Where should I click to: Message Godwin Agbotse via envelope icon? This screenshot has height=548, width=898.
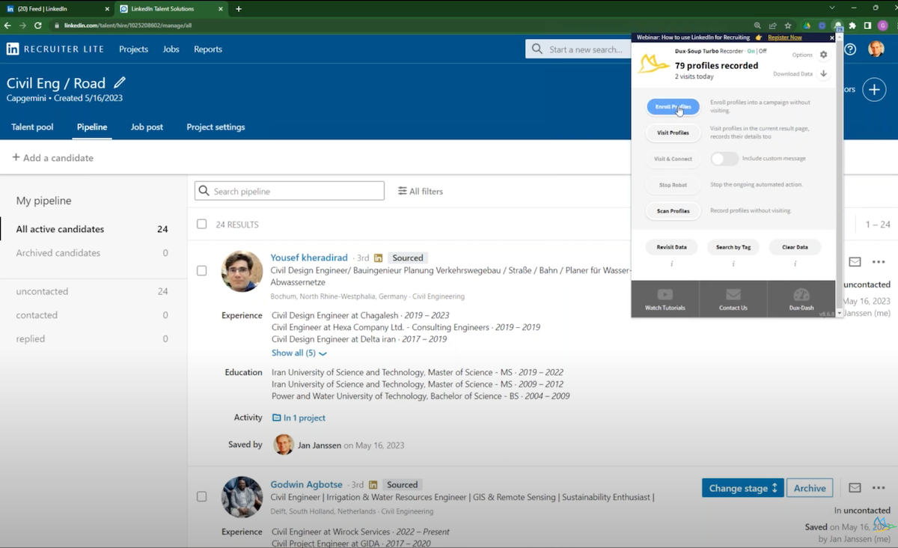pos(855,488)
